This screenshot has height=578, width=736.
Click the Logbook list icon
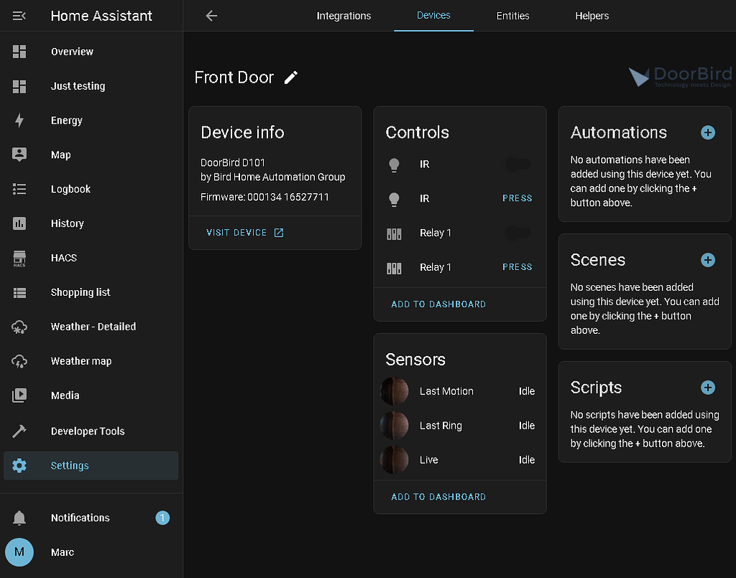tap(19, 189)
